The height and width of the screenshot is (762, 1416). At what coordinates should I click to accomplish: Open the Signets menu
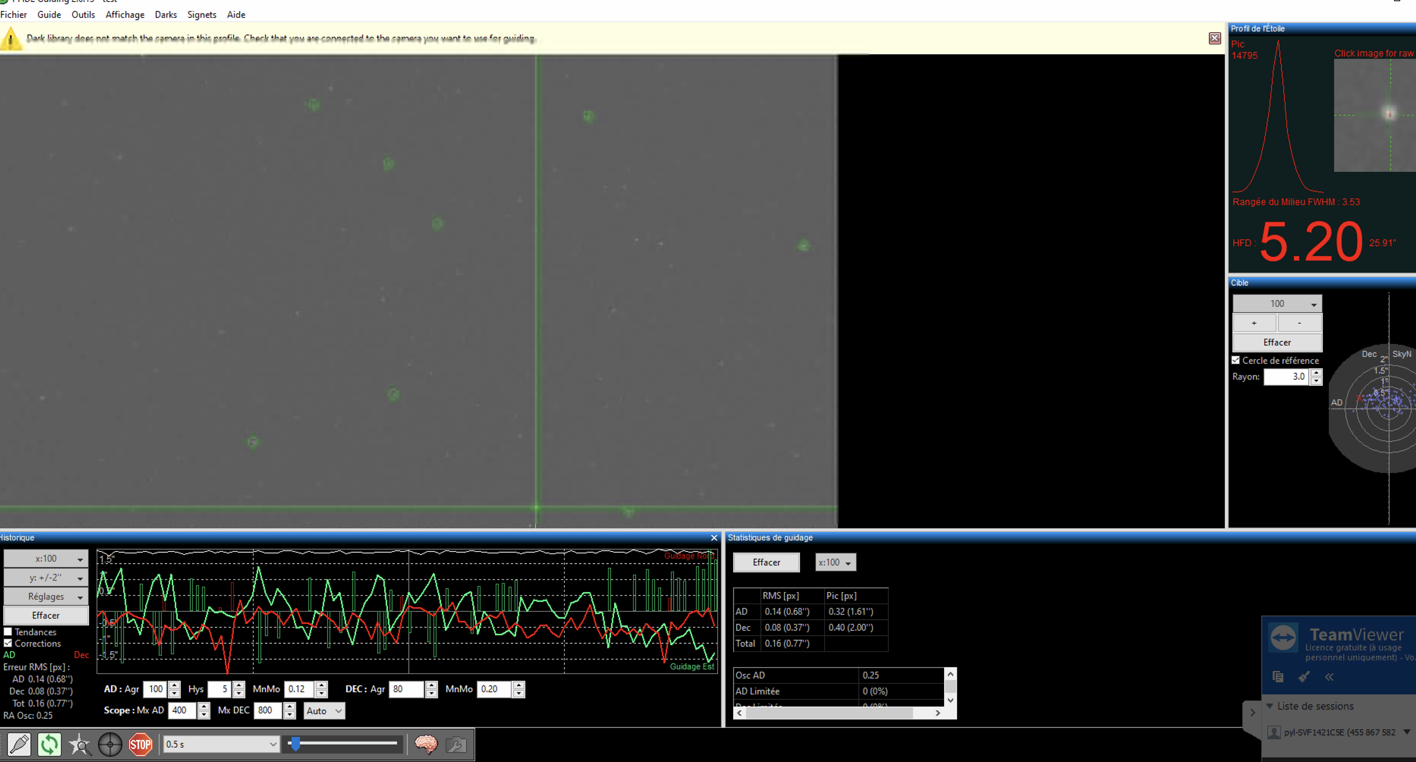(201, 15)
